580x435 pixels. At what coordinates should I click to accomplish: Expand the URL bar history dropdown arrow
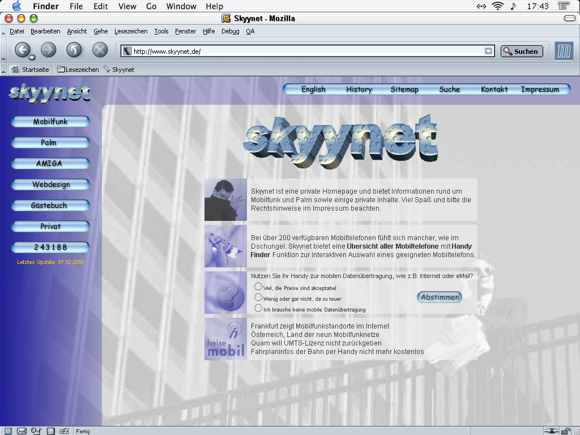(x=488, y=52)
